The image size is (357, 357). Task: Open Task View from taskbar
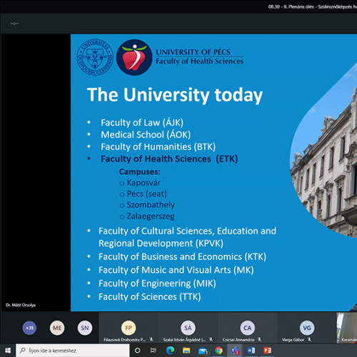(x=154, y=351)
